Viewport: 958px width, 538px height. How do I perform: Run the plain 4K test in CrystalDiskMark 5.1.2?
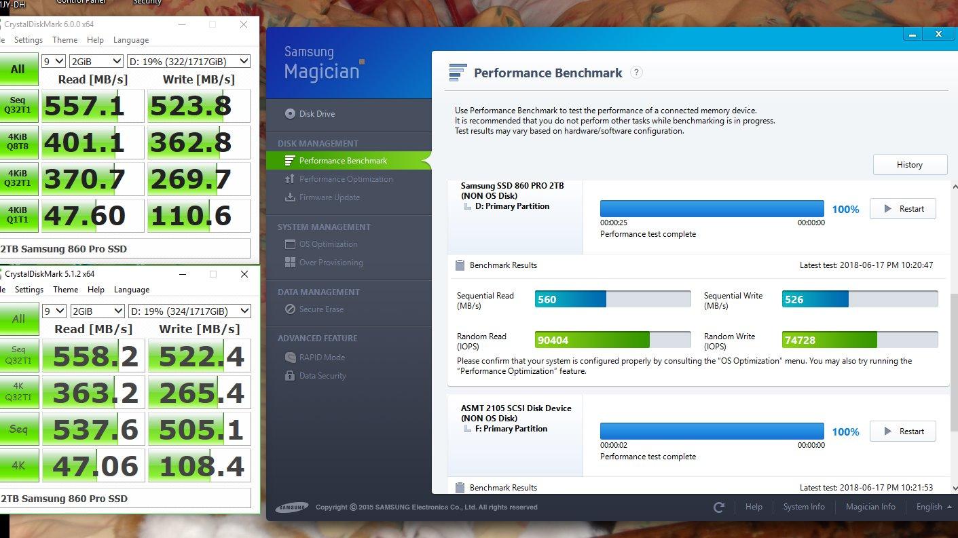coord(18,465)
